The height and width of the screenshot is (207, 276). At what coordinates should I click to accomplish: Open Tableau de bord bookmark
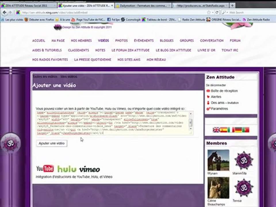click(159, 20)
